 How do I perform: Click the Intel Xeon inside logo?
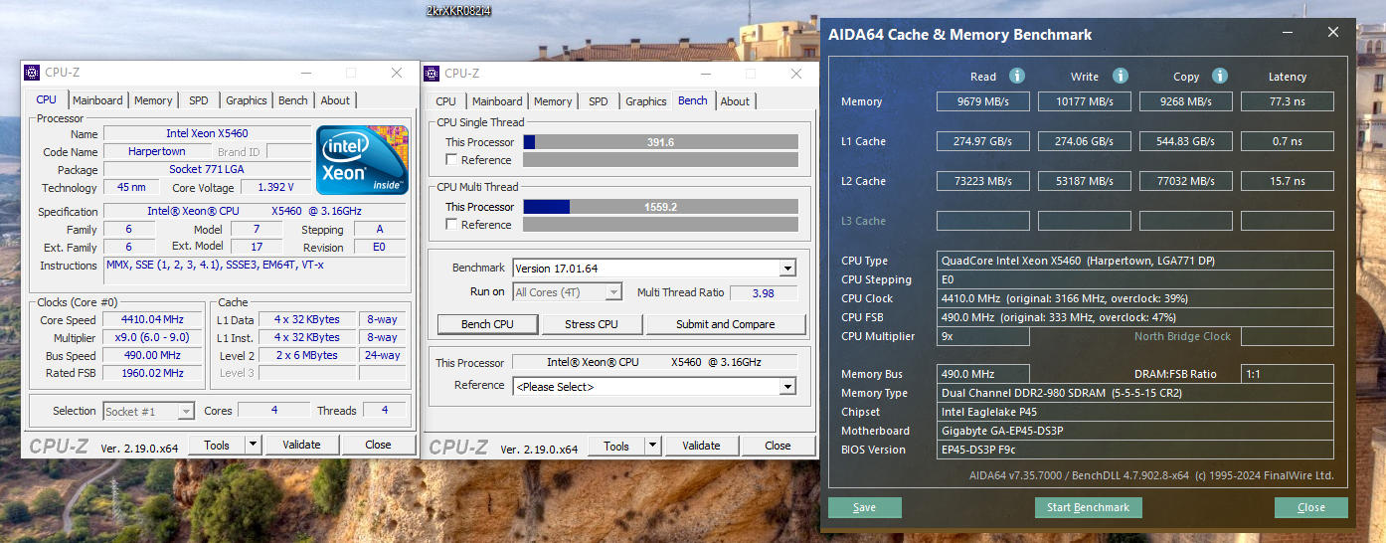click(363, 159)
